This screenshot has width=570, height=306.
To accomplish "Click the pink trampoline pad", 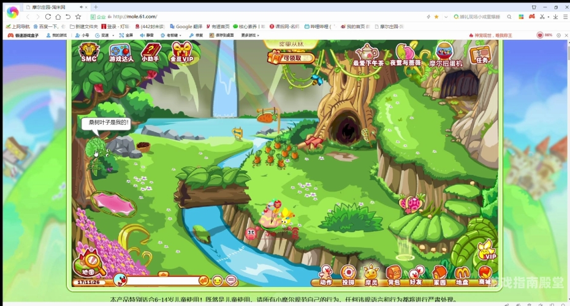I will tap(113, 204).
